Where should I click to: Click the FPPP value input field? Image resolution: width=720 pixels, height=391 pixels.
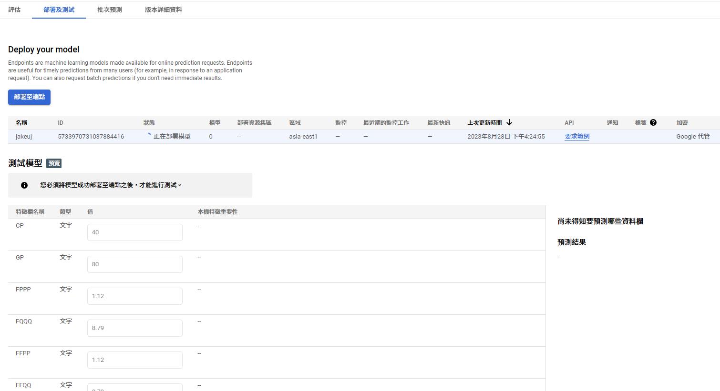(134, 296)
